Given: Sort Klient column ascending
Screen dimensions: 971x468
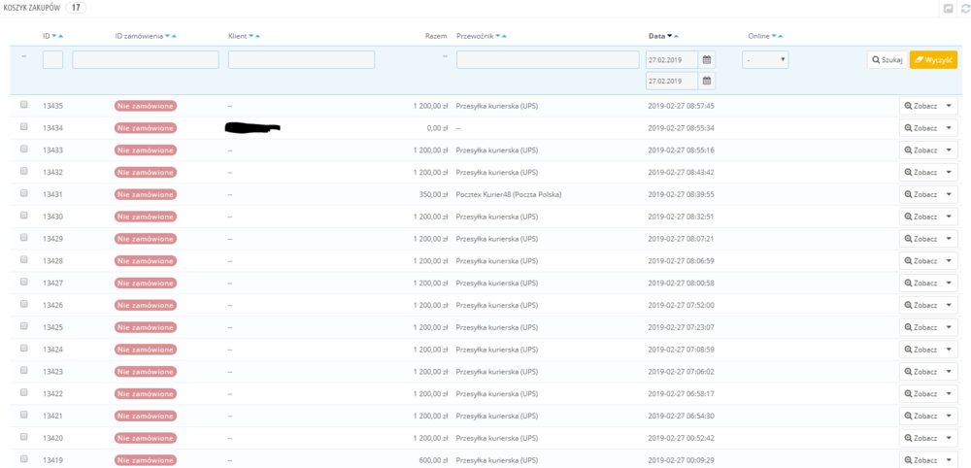Looking at the screenshot, I should [x=257, y=37].
